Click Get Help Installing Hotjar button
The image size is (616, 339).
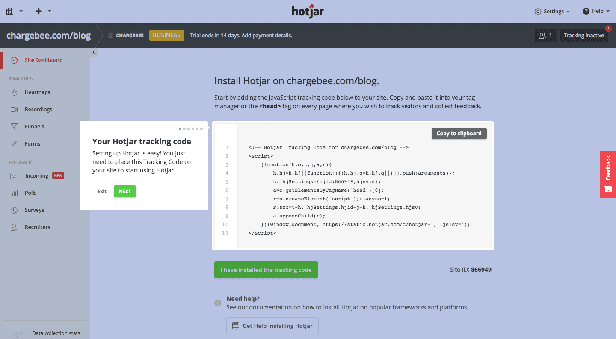point(272,326)
